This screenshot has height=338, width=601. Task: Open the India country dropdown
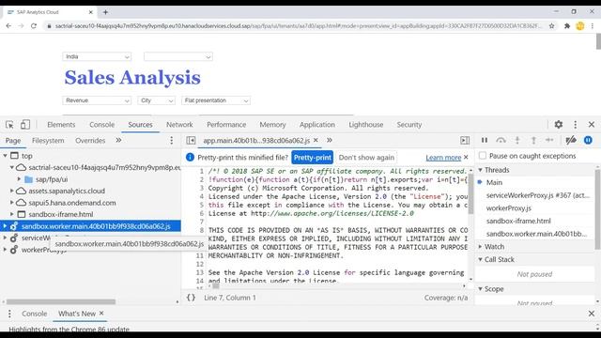coord(97,56)
